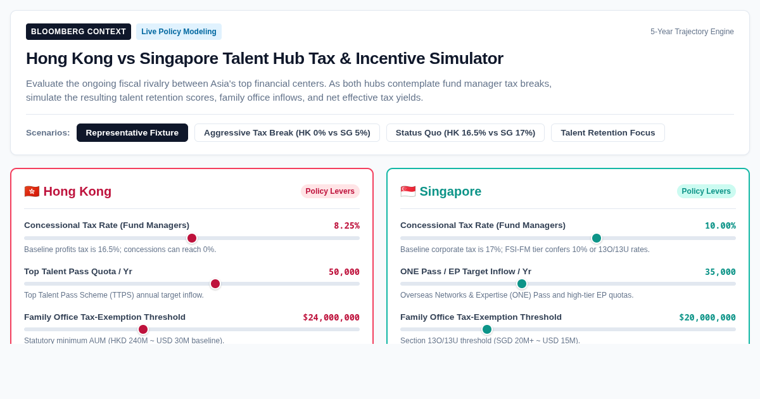
Task: Click the Hong Kong Policy Levers badge
Action: (330, 191)
